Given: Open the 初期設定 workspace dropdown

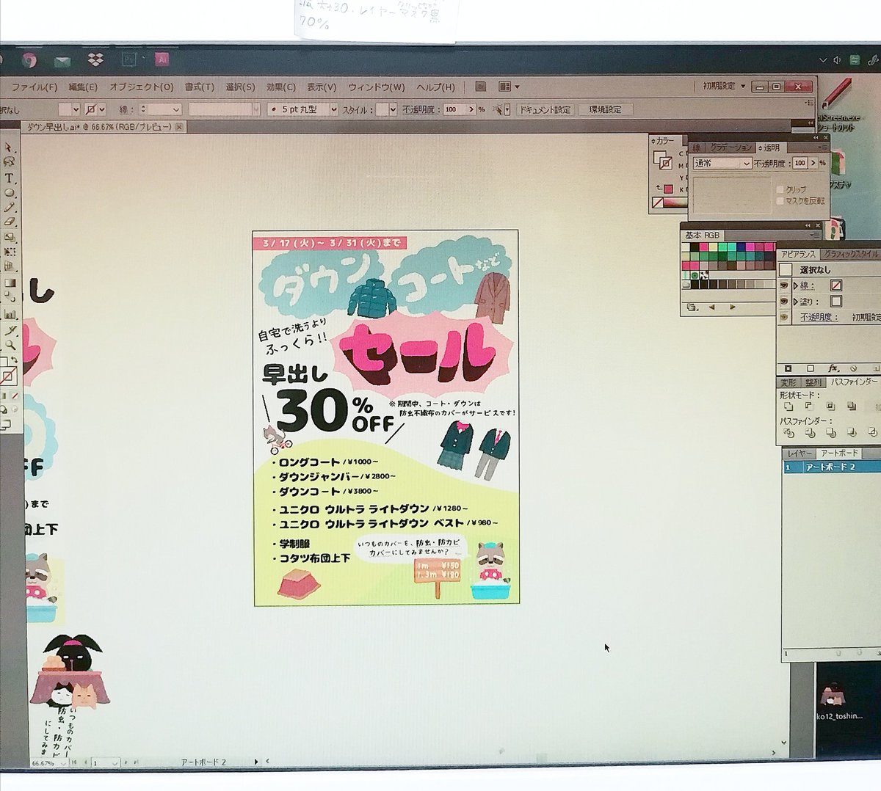Looking at the screenshot, I should 725,86.
